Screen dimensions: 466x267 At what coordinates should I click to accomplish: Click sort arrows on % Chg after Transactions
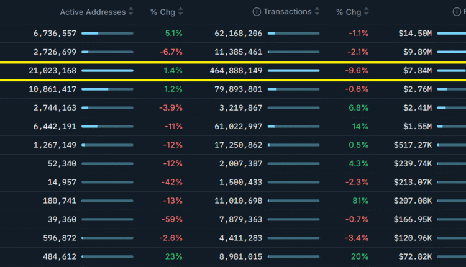pos(367,12)
